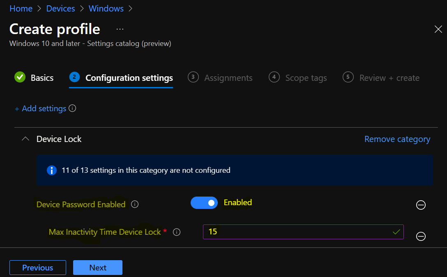This screenshot has height=277, width=447.
Task: Click the Create profile title
Action: pos(55,29)
